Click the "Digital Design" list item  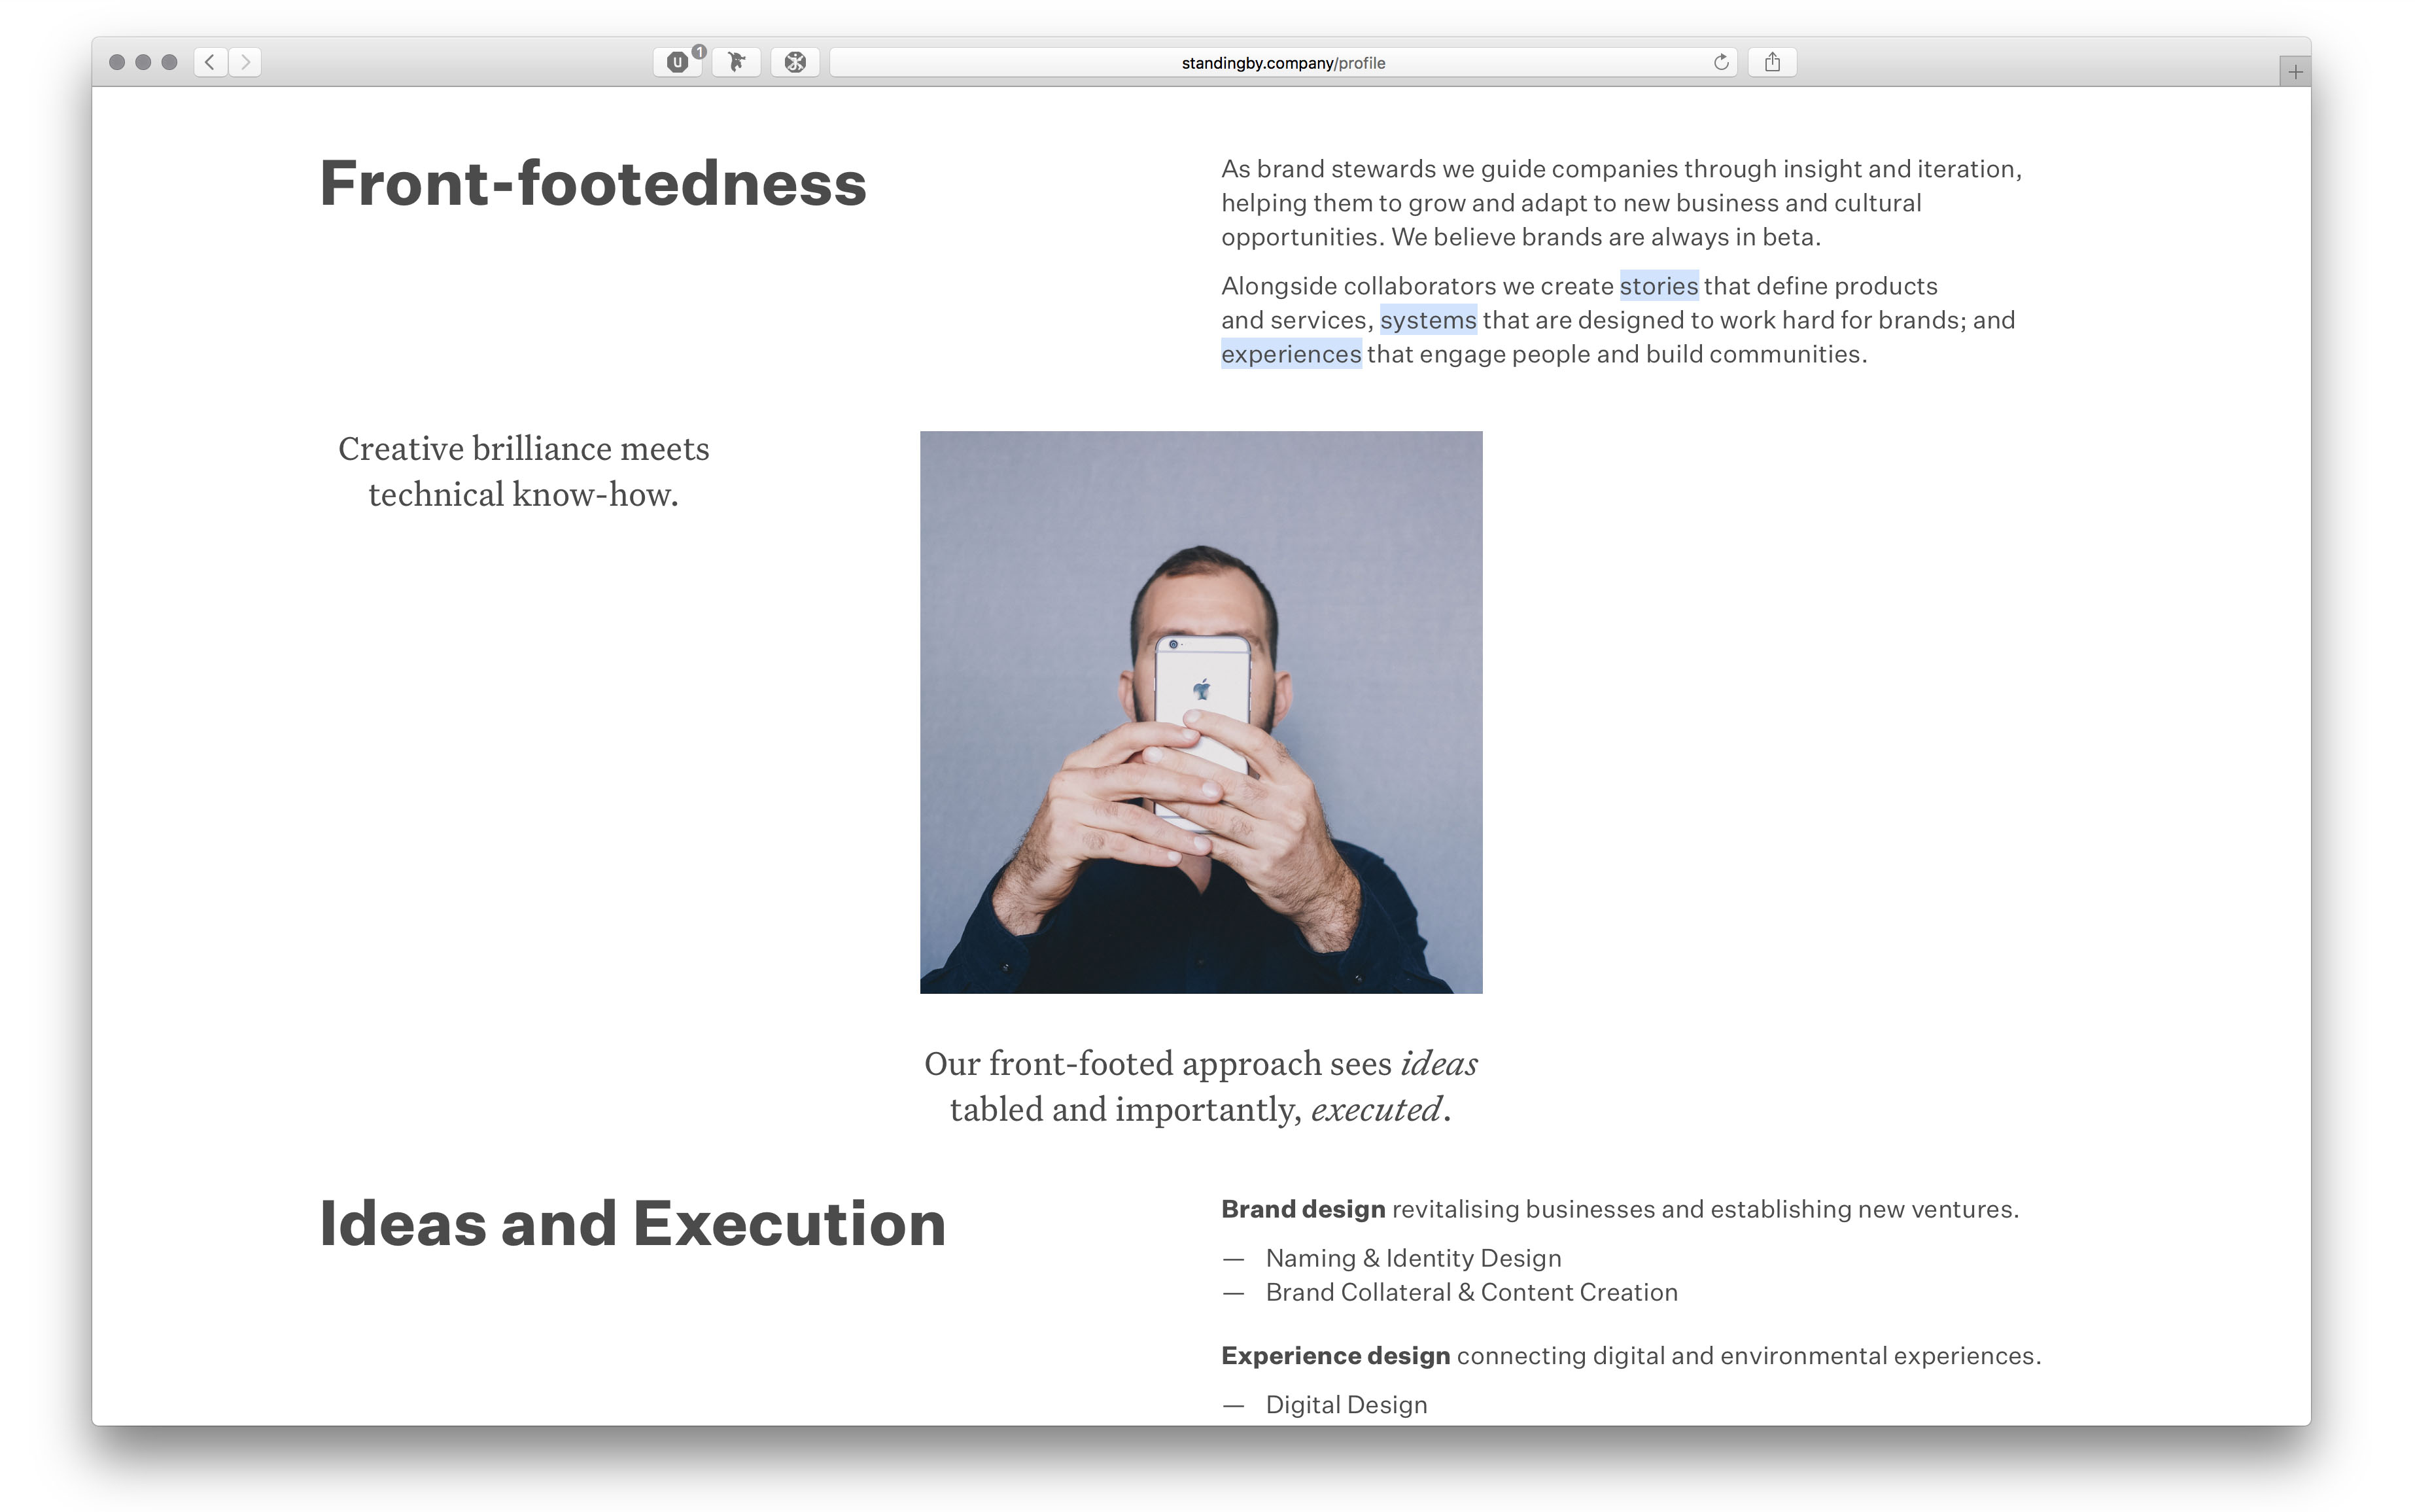tap(1346, 1404)
